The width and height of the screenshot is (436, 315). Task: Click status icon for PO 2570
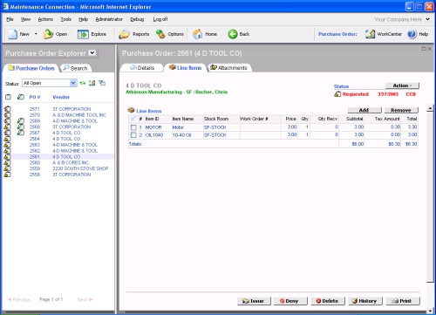point(8,115)
